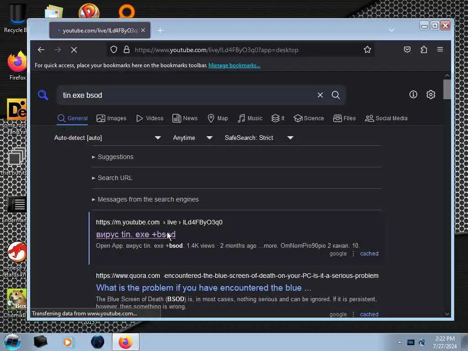Switch to the It tab
The image size is (468, 351).
click(277, 118)
